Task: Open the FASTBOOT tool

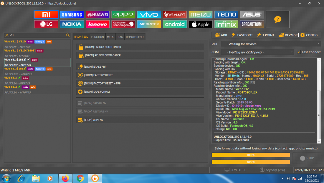Action: pyautogui.click(x=242, y=35)
